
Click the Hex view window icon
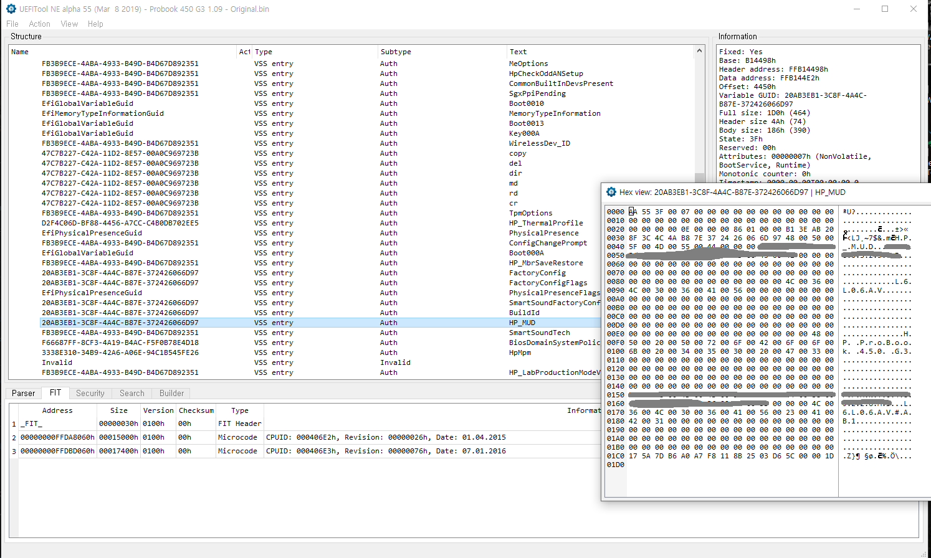(611, 192)
